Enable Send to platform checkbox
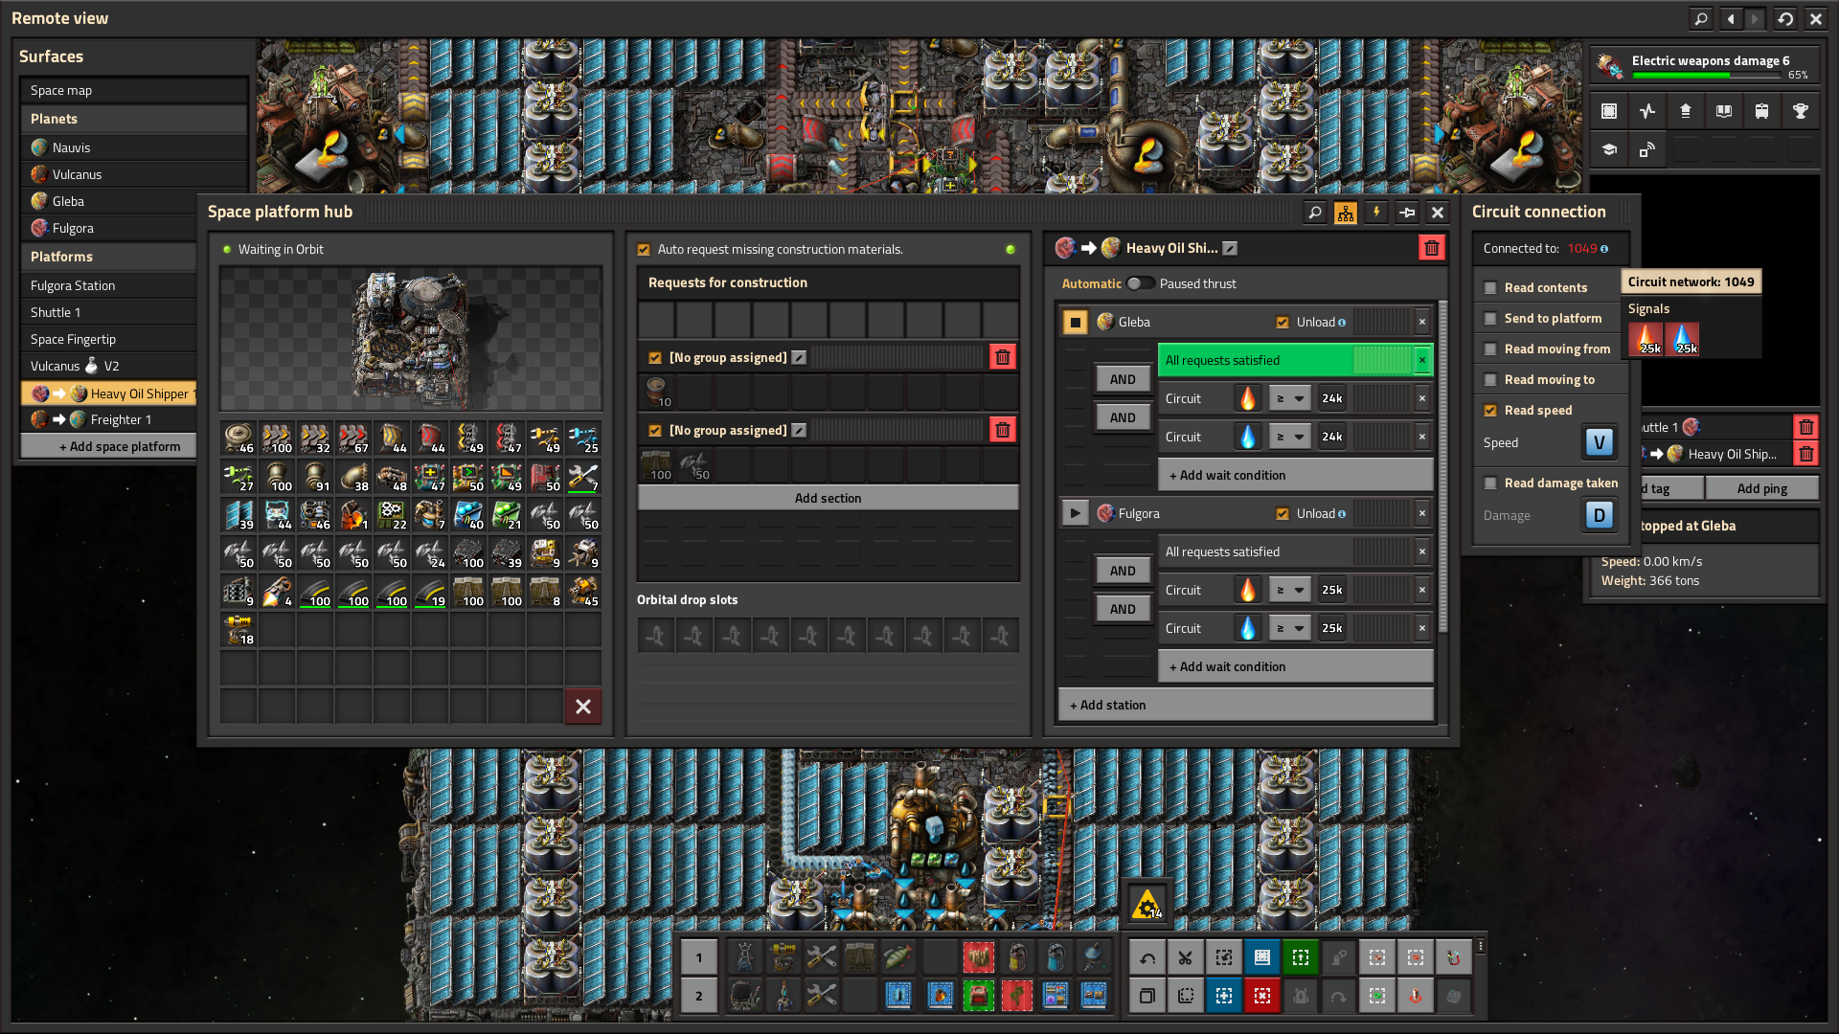The width and height of the screenshot is (1839, 1034). click(1490, 318)
